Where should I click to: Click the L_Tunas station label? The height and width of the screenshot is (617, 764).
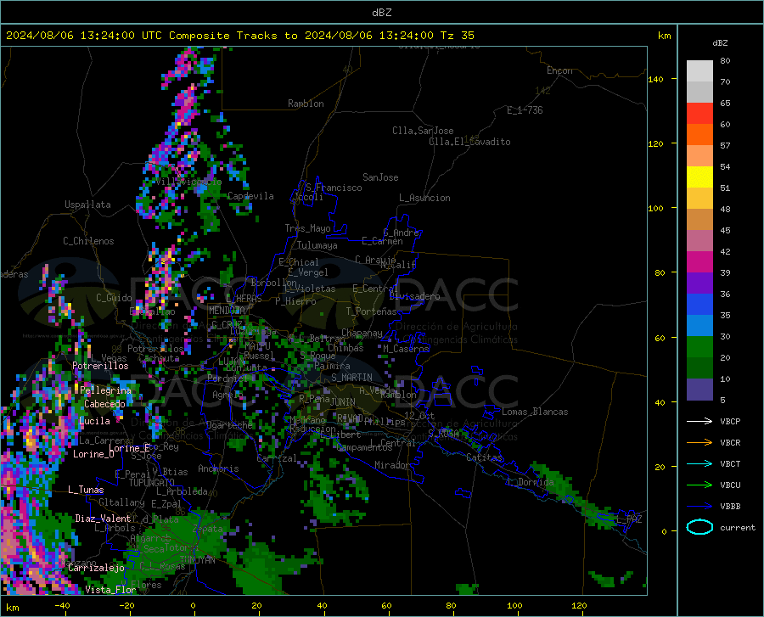click(86, 490)
